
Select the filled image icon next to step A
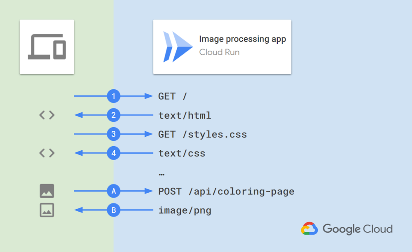click(x=47, y=191)
